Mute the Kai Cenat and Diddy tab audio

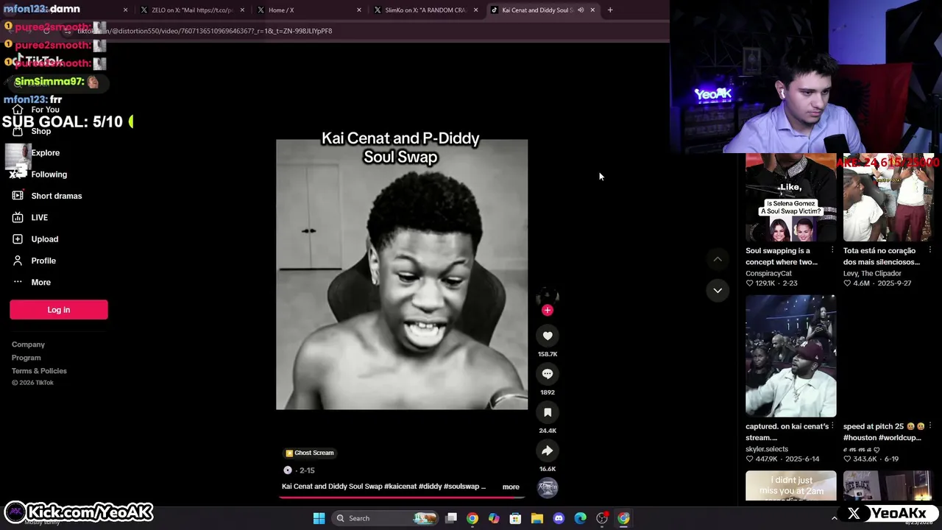coord(581,10)
